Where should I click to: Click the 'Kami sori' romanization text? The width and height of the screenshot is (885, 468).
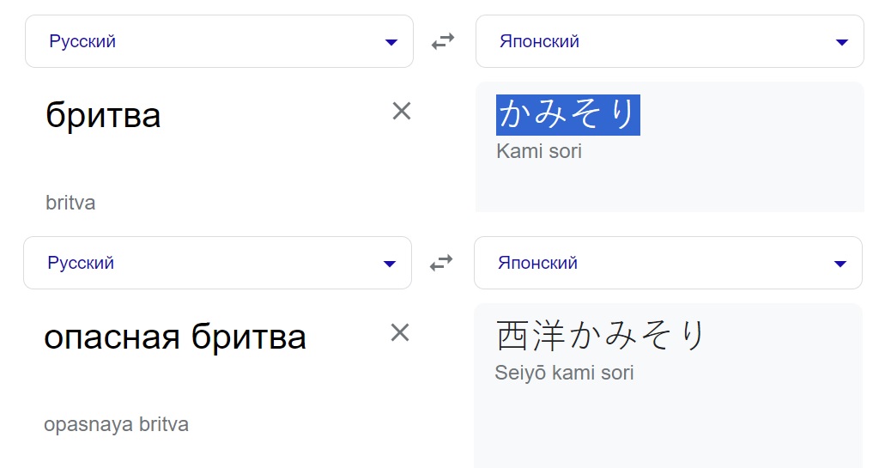[x=539, y=152]
